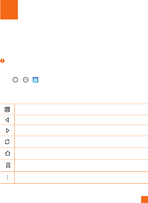Tap the plain circle home button icon

pyautogui.click(x=15, y=80)
